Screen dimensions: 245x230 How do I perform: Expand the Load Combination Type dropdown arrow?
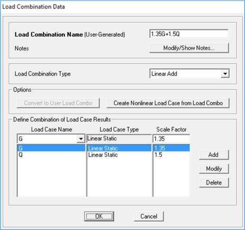pos(225,73)
